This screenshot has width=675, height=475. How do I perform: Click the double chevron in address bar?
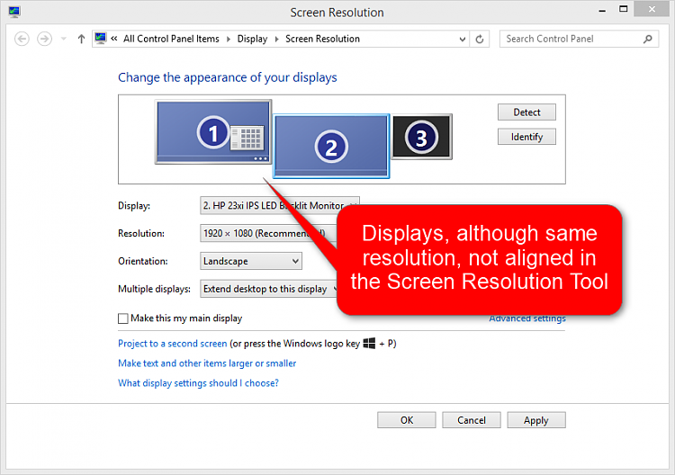114,39
